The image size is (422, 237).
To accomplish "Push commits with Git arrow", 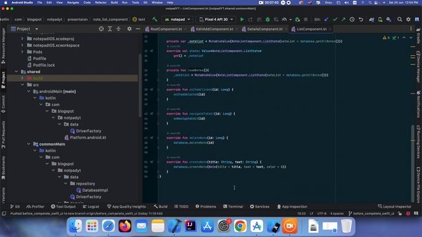I will [344, 19].
